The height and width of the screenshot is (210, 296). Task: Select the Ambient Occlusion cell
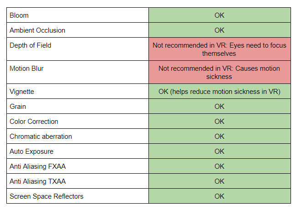click(37, 30)
